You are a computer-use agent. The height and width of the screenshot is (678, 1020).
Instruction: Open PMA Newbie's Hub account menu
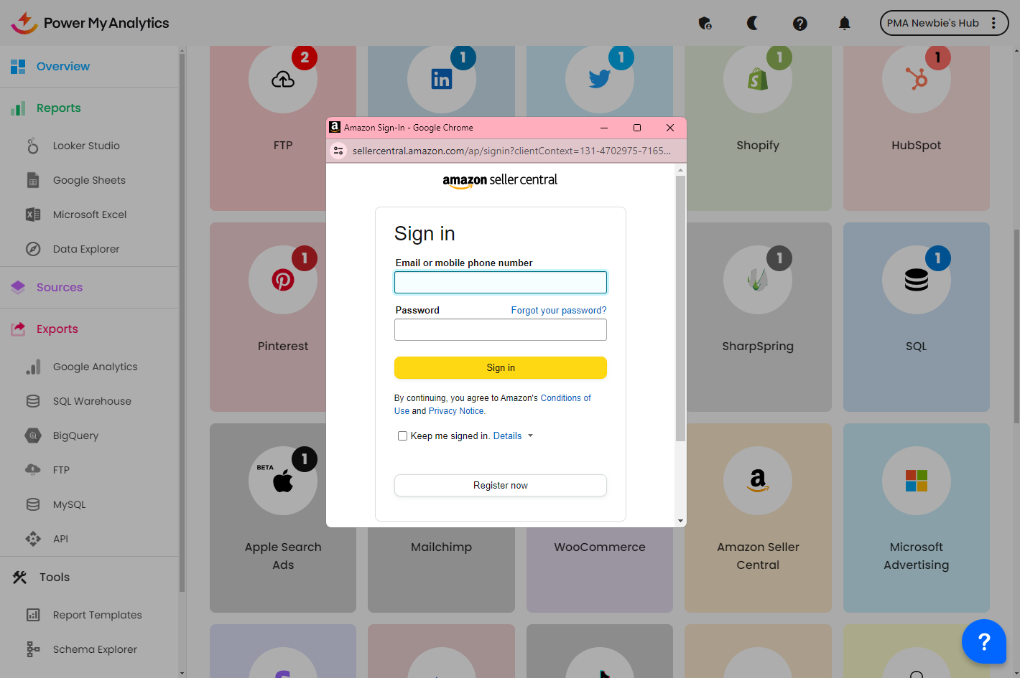point(943,23)
